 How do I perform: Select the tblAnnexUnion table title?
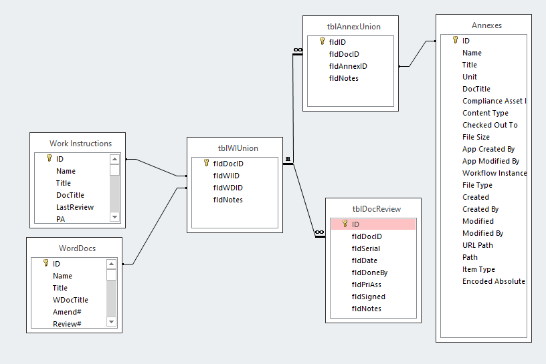(353, 27)
